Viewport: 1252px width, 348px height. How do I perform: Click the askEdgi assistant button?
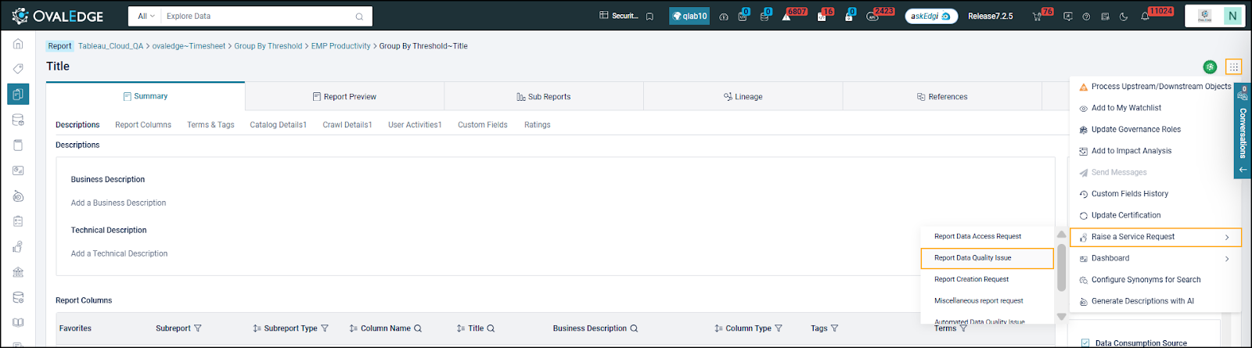coord(930,16)
